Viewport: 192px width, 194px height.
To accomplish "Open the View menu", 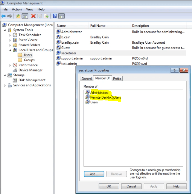I will 30,9.
